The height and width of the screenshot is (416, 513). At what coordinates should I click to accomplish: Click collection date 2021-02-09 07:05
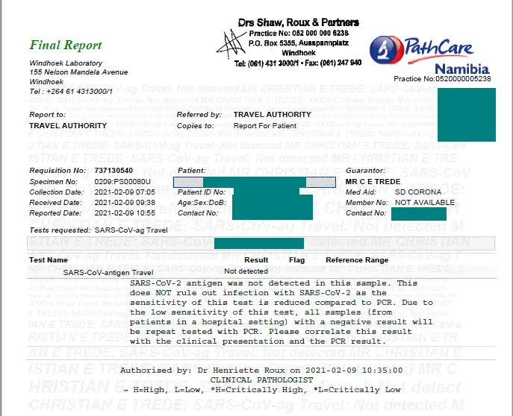coord(125,192)
